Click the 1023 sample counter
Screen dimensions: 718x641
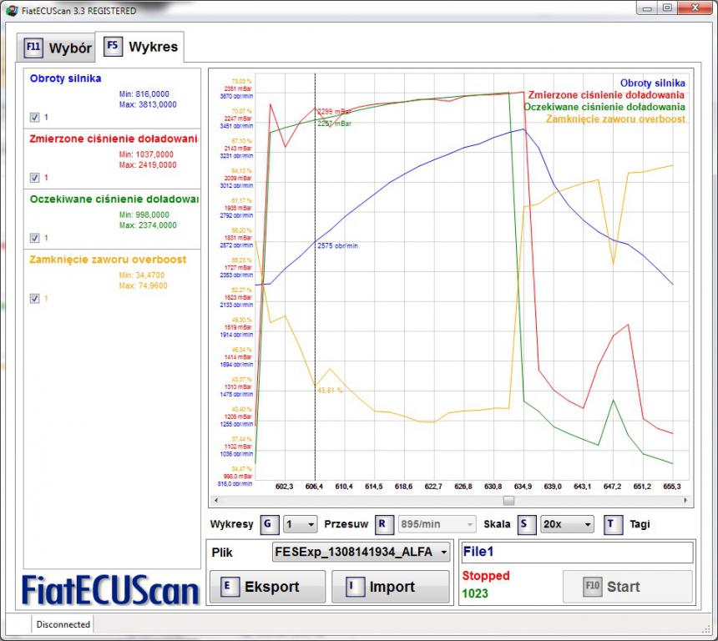(x=475, y=593)
